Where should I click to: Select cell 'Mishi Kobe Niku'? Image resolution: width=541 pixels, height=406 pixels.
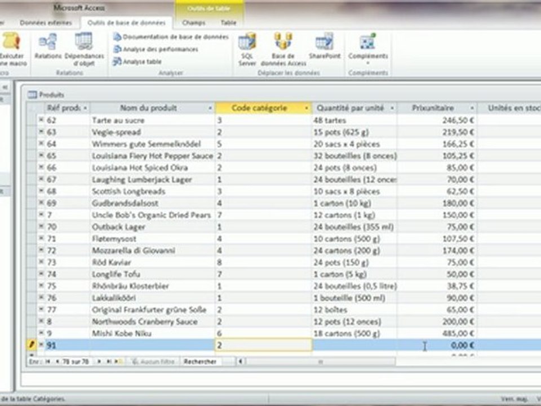(x=152, y=333)
